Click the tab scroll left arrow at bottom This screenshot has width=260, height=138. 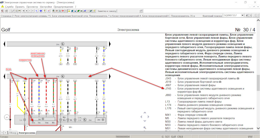pos(2,133)
